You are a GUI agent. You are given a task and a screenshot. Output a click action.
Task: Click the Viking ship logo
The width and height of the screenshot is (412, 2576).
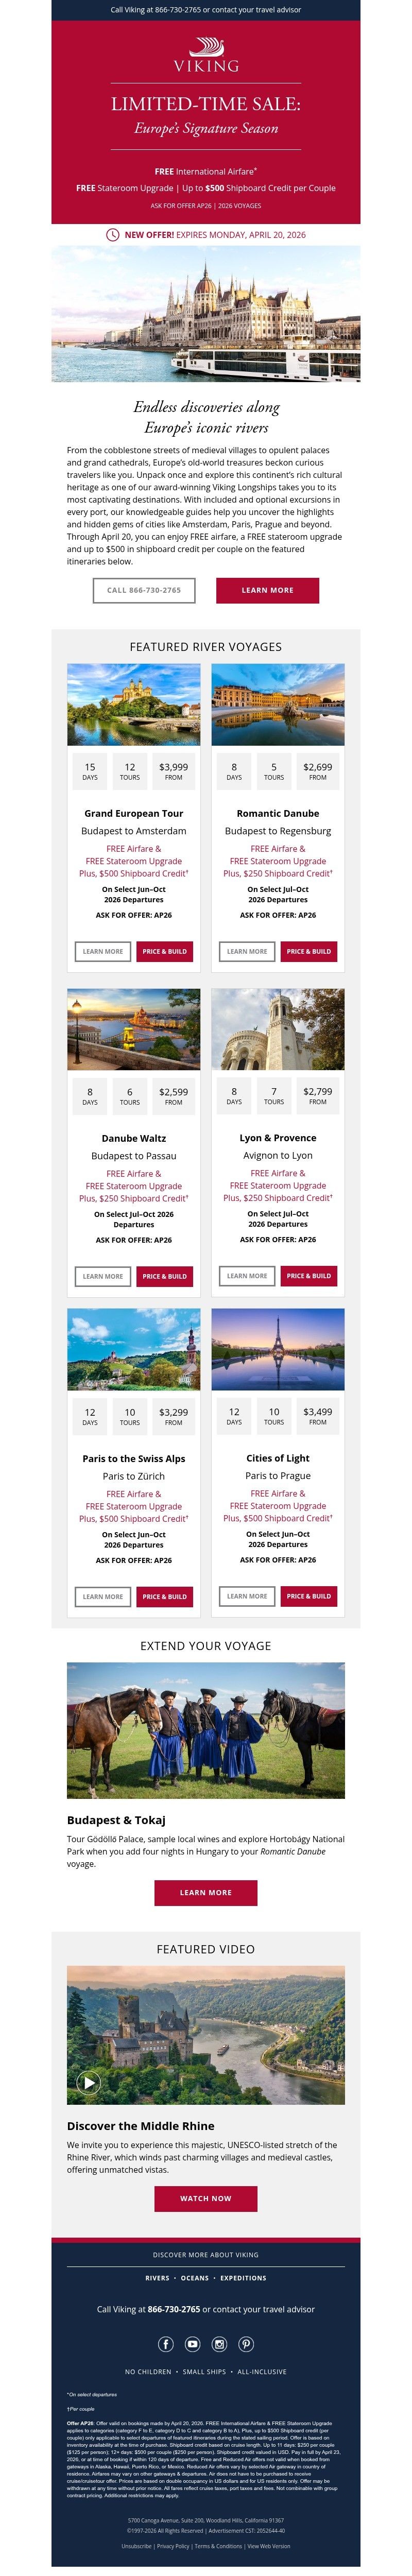click(x=206, y=55)
